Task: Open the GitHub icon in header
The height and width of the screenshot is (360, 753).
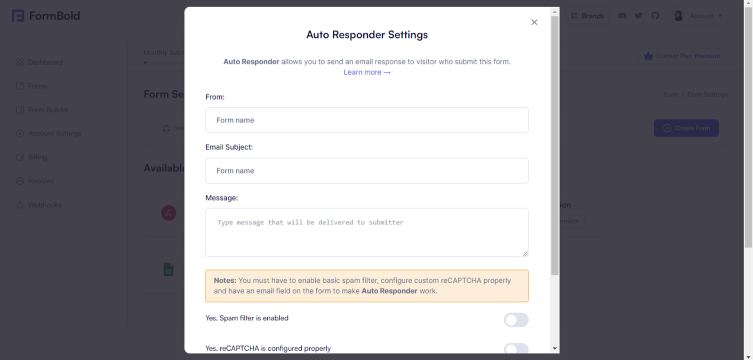Action: (x=655, y=16)
